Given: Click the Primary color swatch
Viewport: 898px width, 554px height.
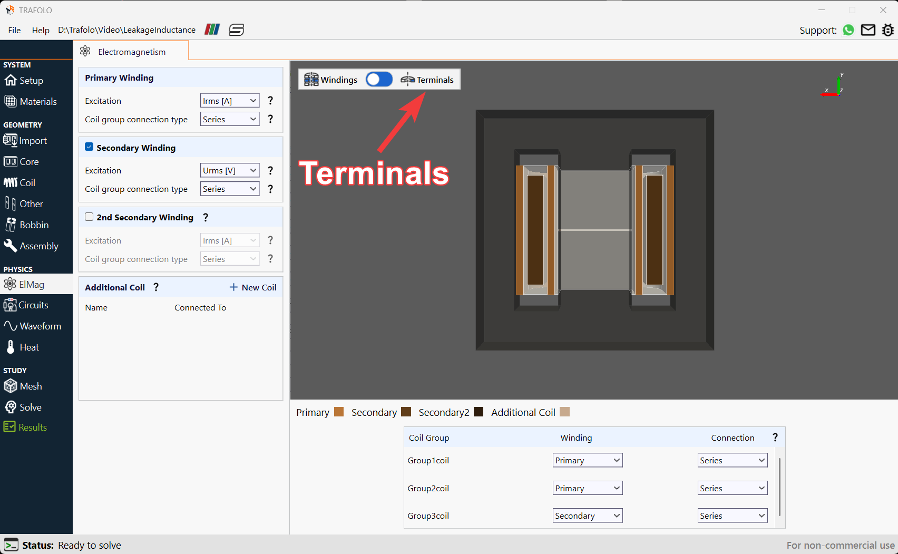Looking at the screenshot, I should pyautogui.click(x=339, y=412).
